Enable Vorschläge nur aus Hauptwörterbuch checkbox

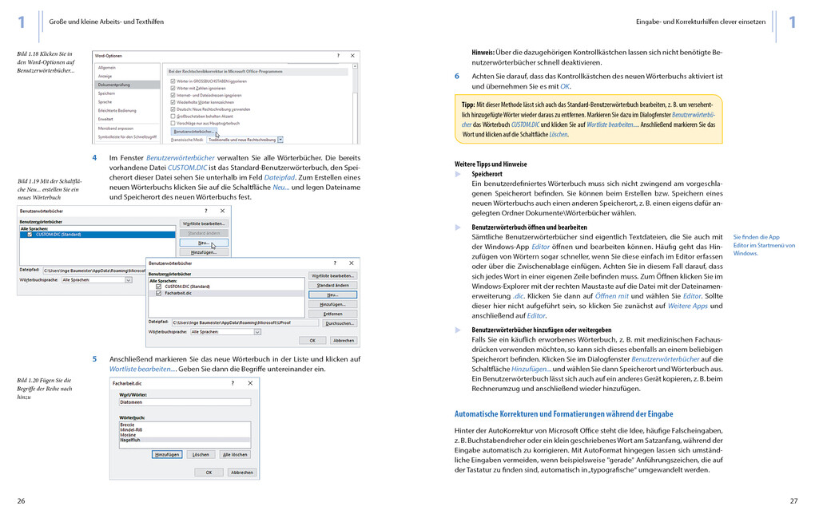[173, 123]
